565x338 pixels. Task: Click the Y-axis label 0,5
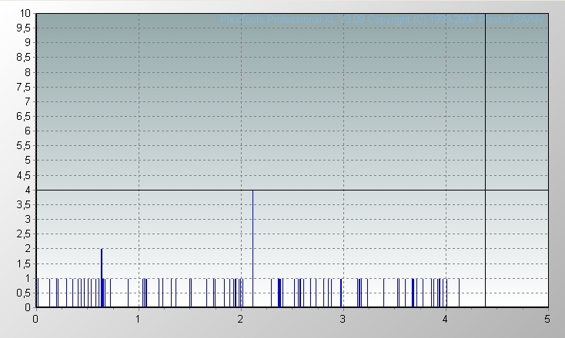point(24,293)
